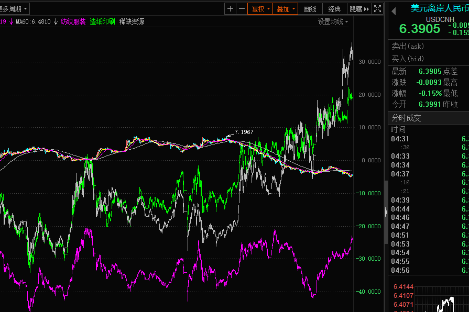469x312 pixels.
Task: Open the 复权 dropdown
Action: click(261, 9)
